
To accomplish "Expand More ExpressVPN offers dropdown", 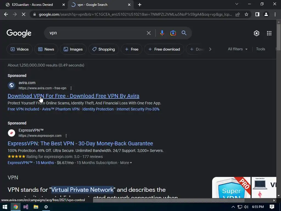I will pyautogui.click(x=126, y=163).
